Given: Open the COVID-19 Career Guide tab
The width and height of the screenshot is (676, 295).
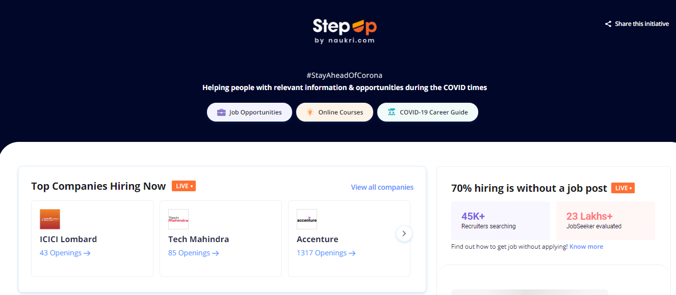Looking at the screenshot, I should coord(428,112).
